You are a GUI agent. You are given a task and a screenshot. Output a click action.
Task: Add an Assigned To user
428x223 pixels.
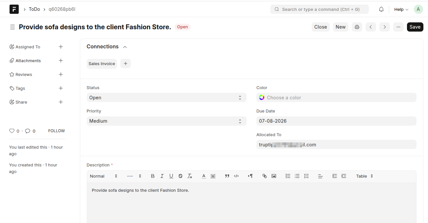(x=61, y=47)
